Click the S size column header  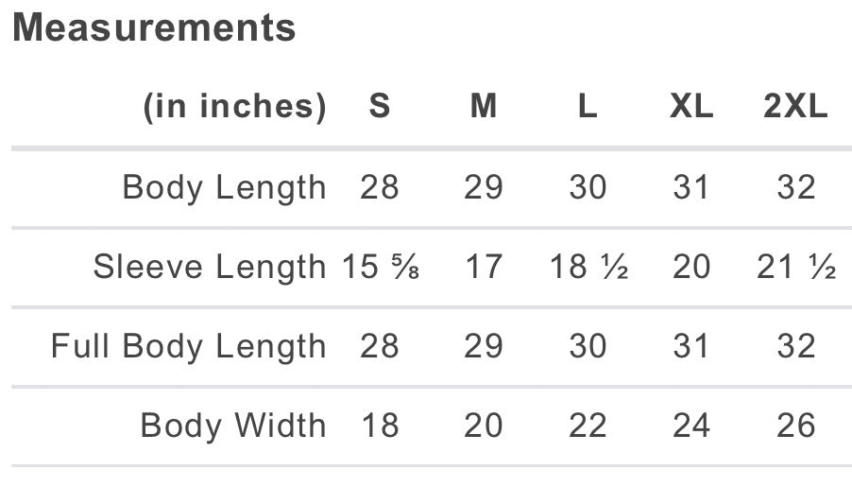pos(380,107)
